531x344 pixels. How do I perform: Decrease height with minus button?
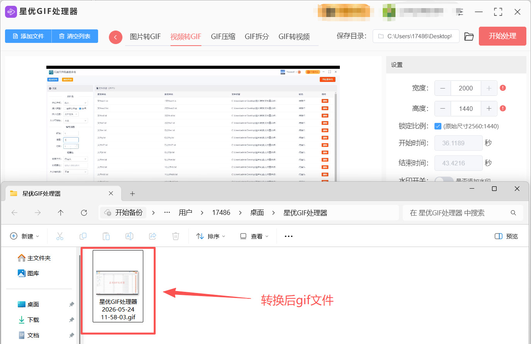(443, 109)
